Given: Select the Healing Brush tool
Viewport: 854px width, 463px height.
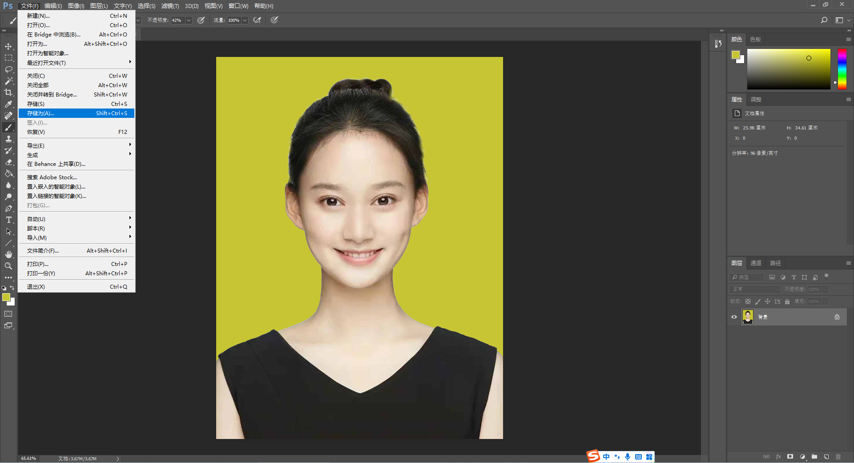Looking at the screenshot, I should tap(8, 116).
